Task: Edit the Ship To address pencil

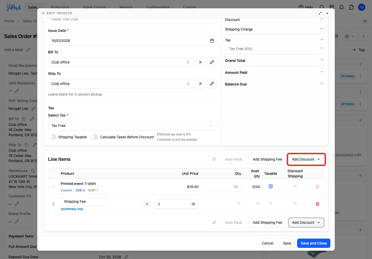Action: [x=212, y=84]
